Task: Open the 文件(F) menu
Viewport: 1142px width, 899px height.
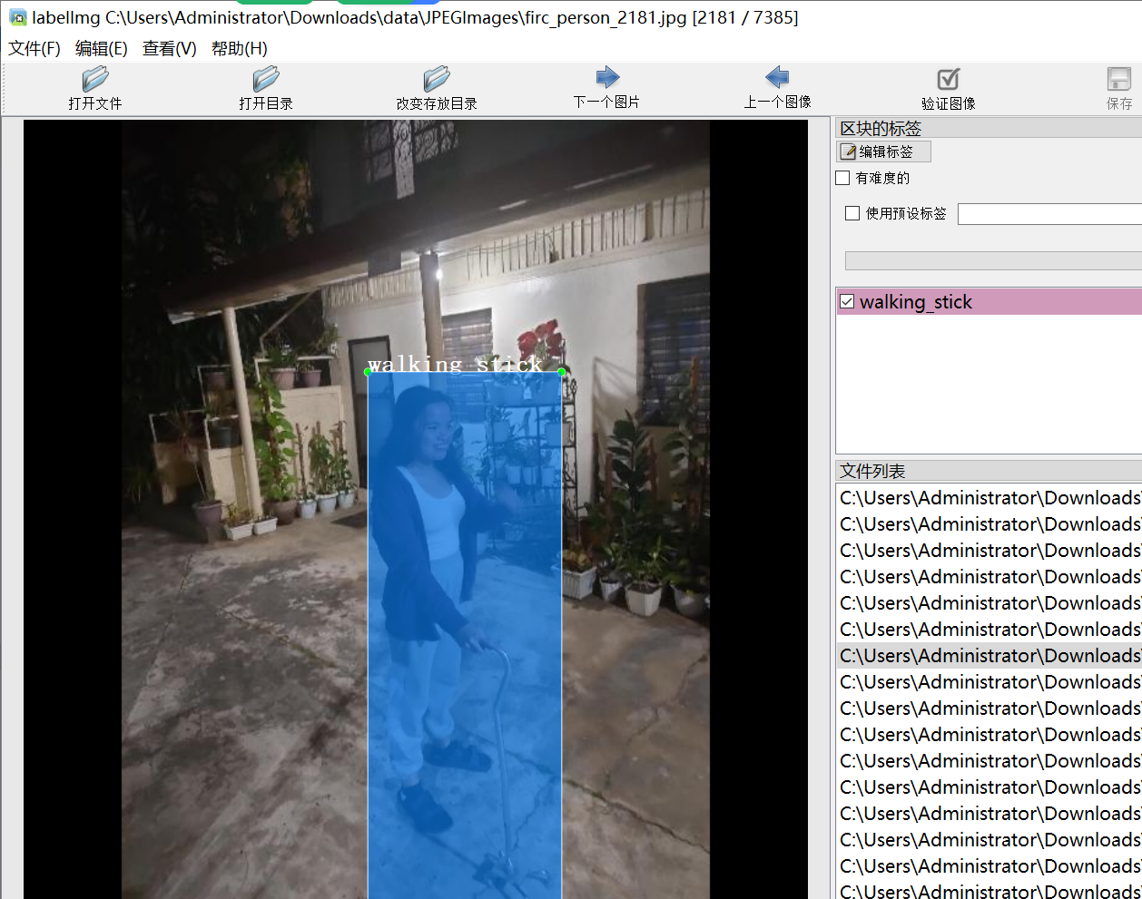Action: (34, 48)
